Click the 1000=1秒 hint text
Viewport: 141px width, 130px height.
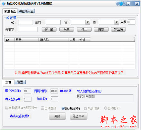(65, 91)
